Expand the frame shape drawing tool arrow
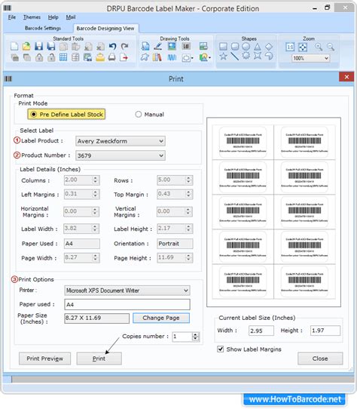This screenshot has height=409, width=357. click(x=192, y=57)
